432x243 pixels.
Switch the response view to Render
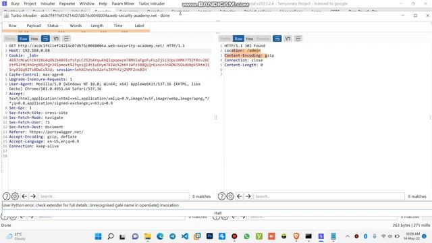point(263,38)
